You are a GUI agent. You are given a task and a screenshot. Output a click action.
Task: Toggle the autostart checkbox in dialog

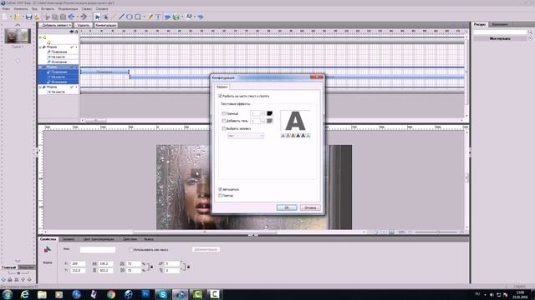click(221, 189)
